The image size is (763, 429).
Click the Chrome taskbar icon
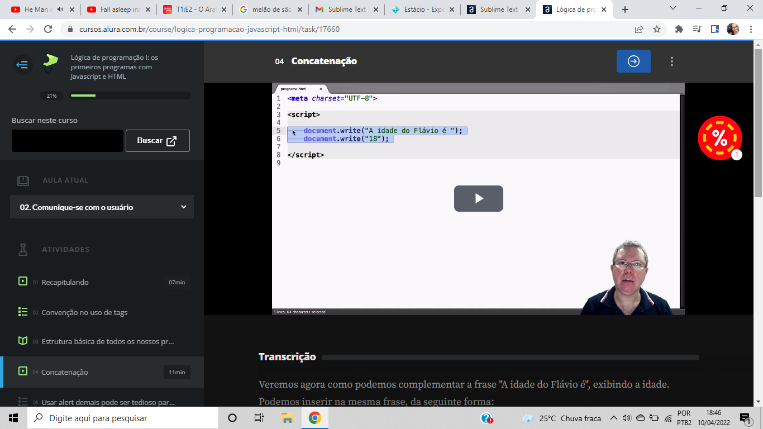coord(314,418)
